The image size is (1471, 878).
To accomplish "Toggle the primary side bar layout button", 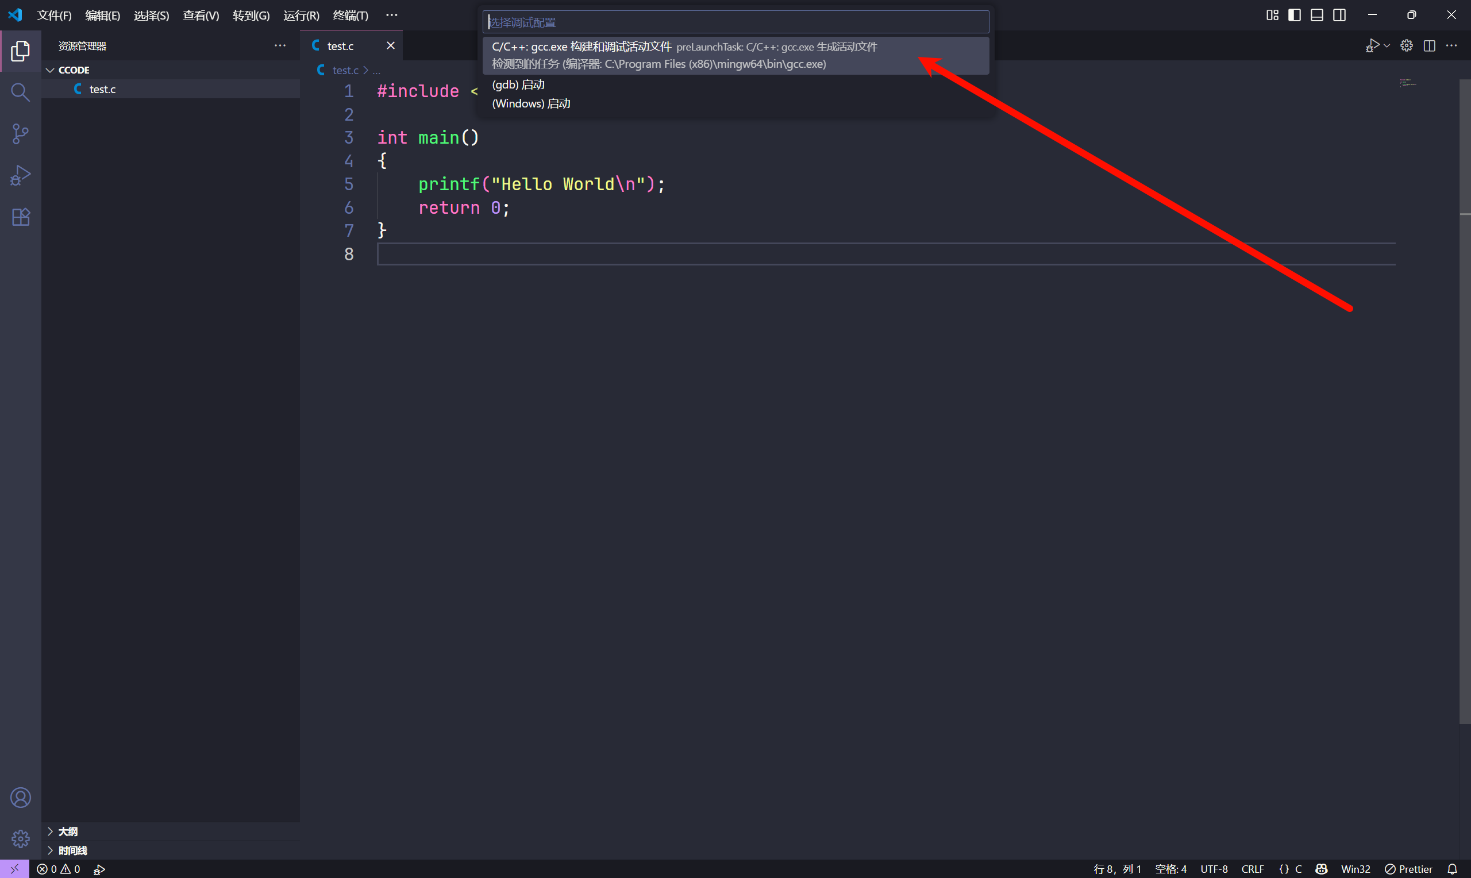I will click(x=1294, y=15).
